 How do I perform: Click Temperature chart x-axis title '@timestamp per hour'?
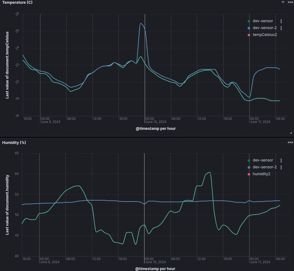pos(156,129)
